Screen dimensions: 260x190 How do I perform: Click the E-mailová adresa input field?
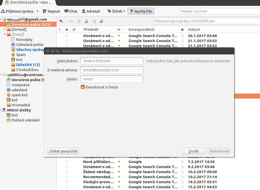pyautogui.click(x=112, y=70)
